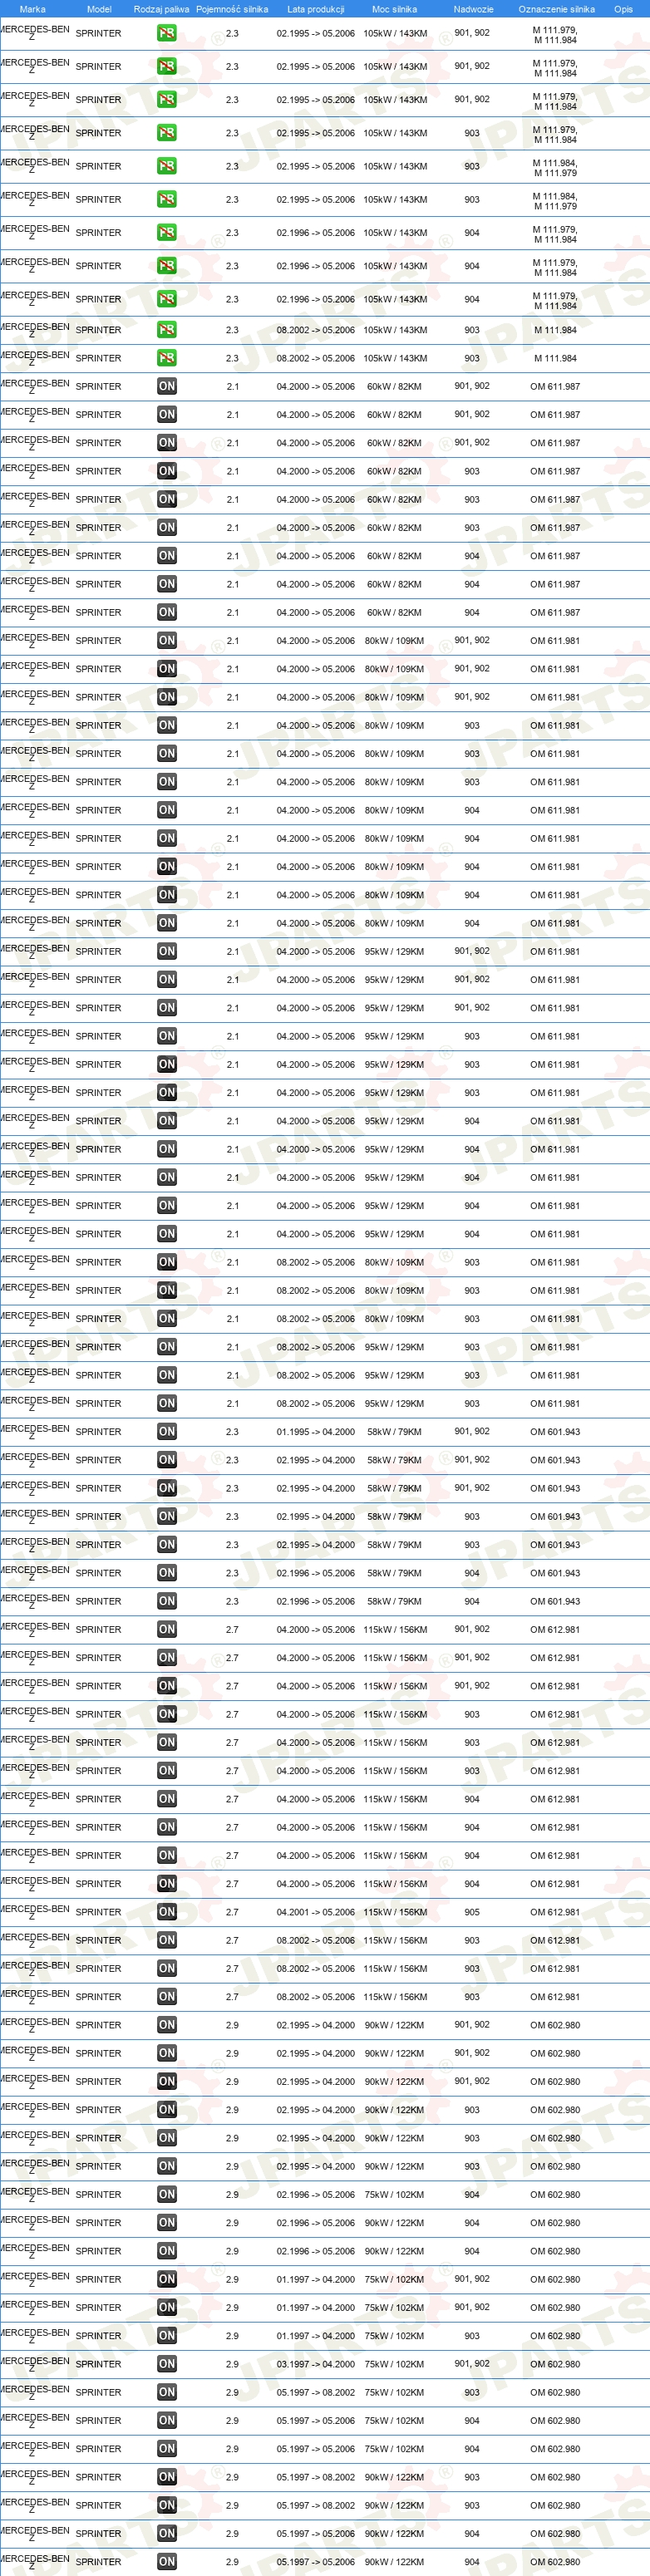
Task: Select '903' in the 01.1997 -> 04.2000 row
Action: click(x=472, y=2336)
